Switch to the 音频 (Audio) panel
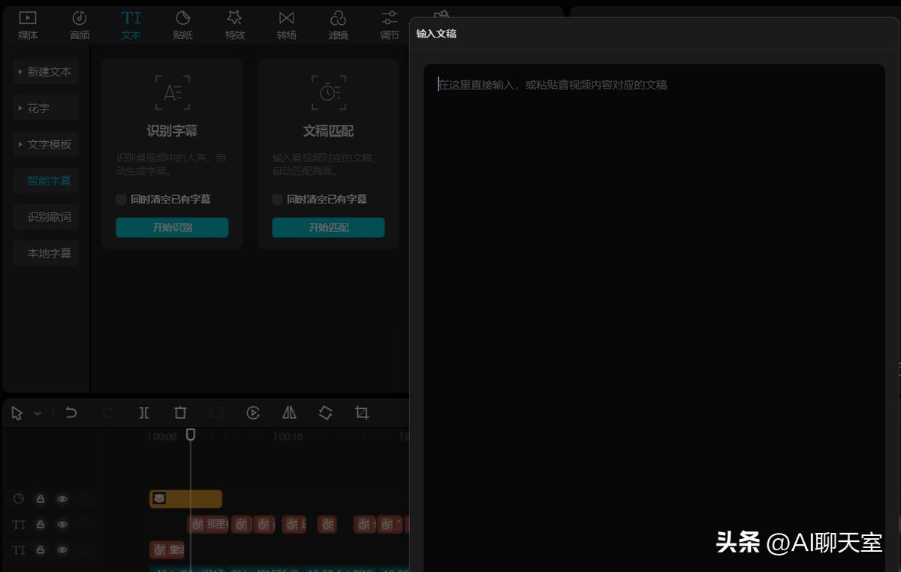This screenshot has width=901, height=572. (79, 25)
